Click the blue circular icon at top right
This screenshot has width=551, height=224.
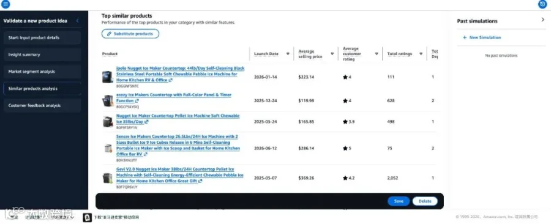point(543,4)
